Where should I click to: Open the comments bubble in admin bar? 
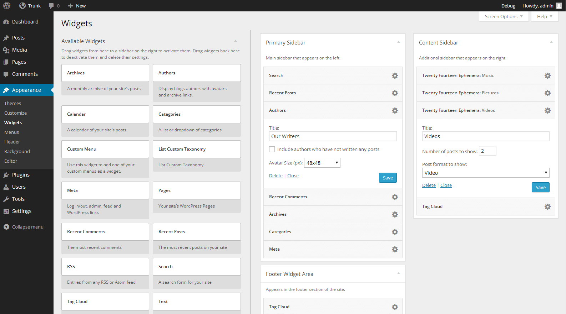pos(54,6)
